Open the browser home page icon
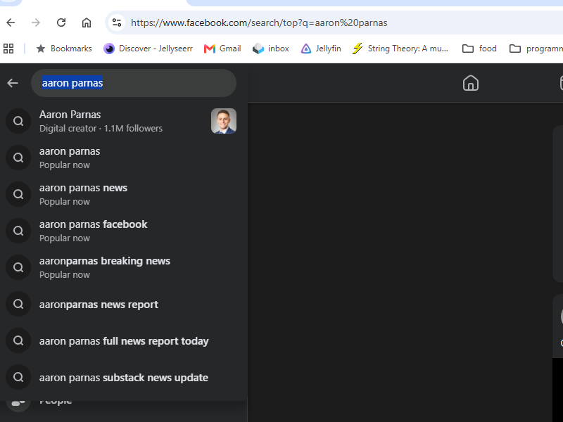Image resolution: width=563 pixels, height=422 pixels. click(87, 23)
